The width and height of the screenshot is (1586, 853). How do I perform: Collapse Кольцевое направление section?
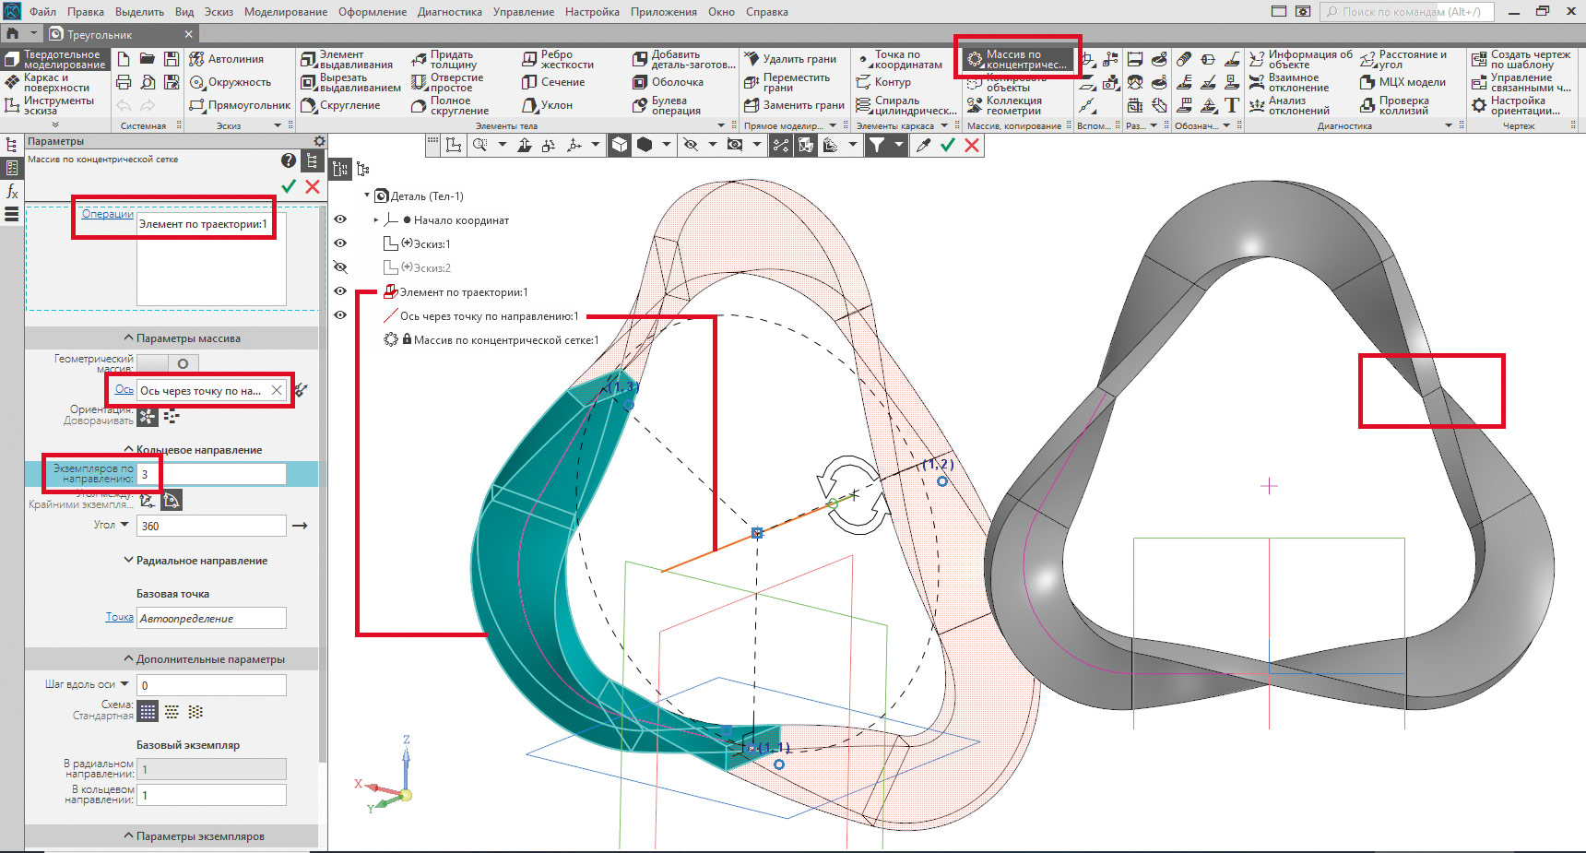click(129, 450)
